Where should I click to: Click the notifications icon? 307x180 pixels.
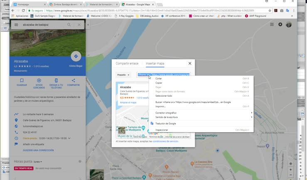tap(280, 24)
